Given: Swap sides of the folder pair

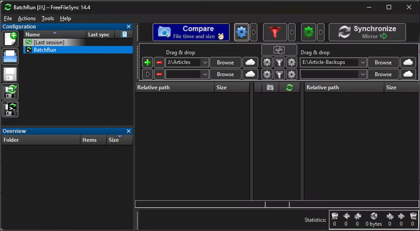Looking at the screenshot, I should [278, 50].
